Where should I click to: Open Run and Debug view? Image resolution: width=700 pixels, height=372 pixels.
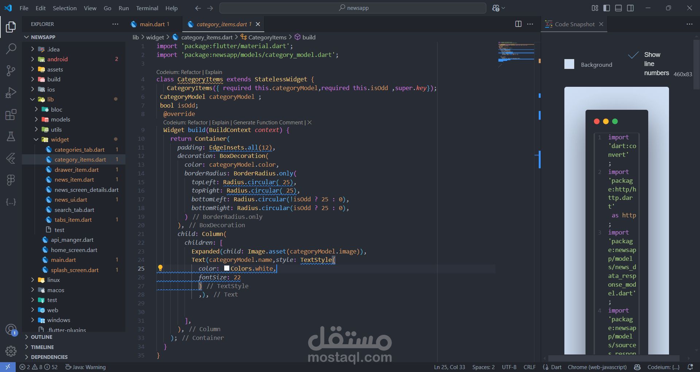click(x=11, y=93)
